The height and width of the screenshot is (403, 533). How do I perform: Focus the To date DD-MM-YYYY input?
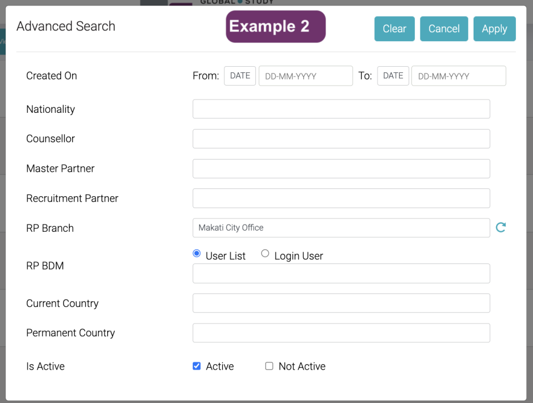pyautogui.click(x=458, y=76)
